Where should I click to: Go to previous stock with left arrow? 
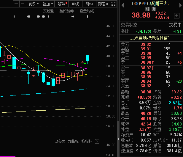122,5
